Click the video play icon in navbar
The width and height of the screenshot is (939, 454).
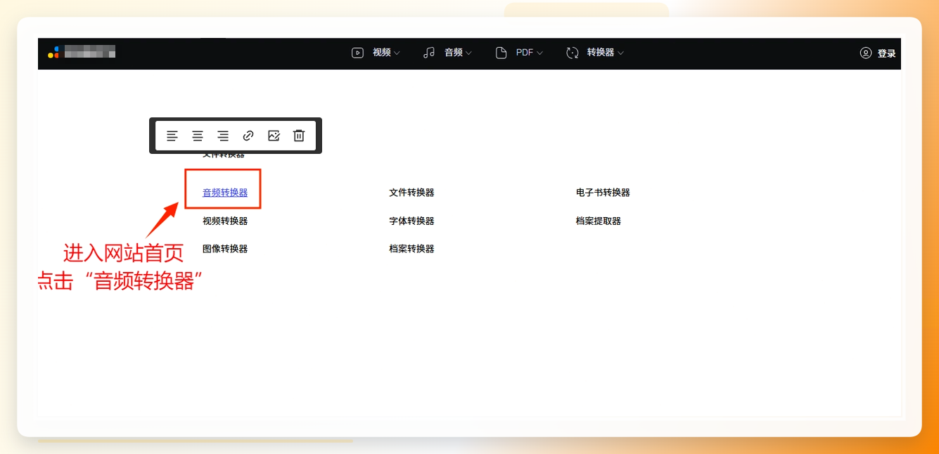[x=357, y=53]
